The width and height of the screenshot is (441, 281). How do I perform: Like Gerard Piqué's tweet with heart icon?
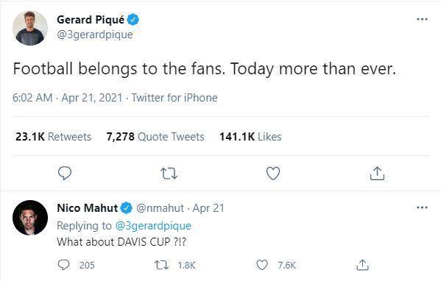pyautogui.click(x=273, y=173)
